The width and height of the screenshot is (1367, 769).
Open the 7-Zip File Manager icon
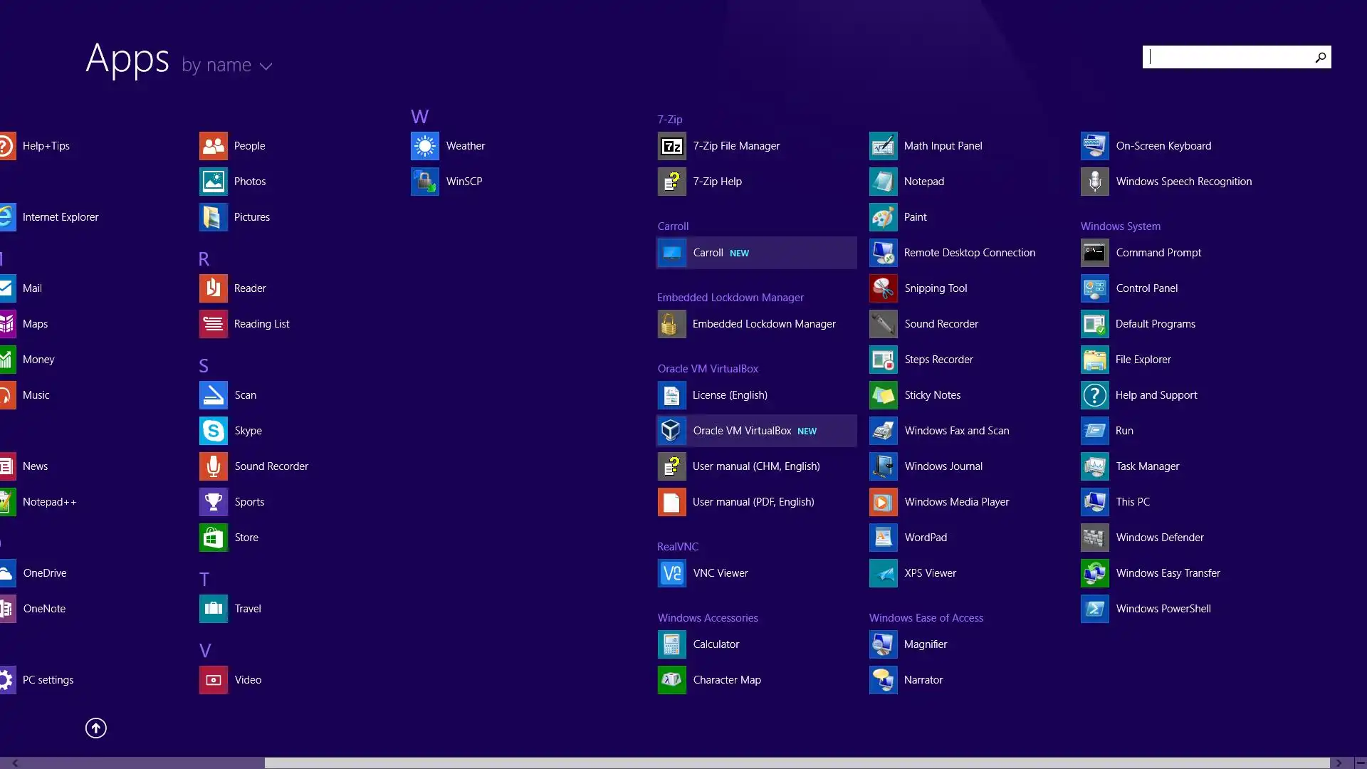coord(671,146)
